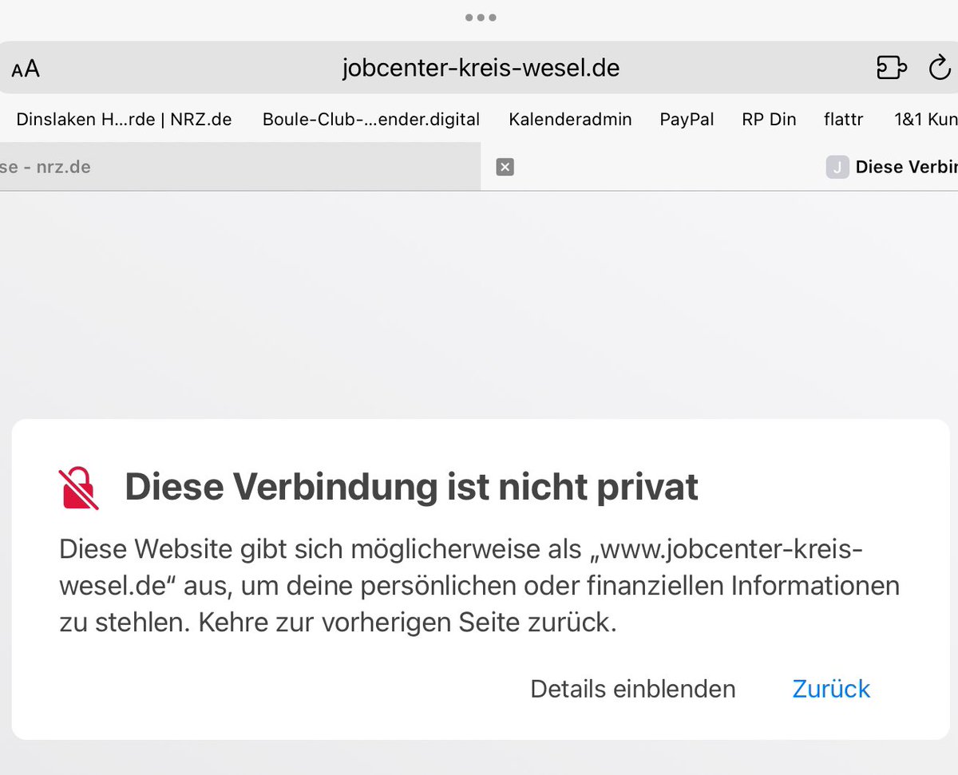Open the RP Din bookmark
Viewport: 958px width, 775px height.
[x=769, y=120]
